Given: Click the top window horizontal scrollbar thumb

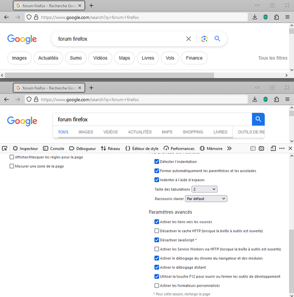Looking at the screenshot, I should pyautogui.click(x=109, y=76).
